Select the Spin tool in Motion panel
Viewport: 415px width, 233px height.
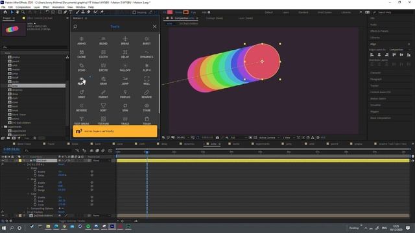pos(125,108)
